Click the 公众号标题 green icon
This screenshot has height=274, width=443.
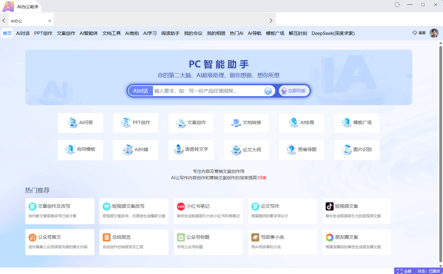[x=181, y=237]
